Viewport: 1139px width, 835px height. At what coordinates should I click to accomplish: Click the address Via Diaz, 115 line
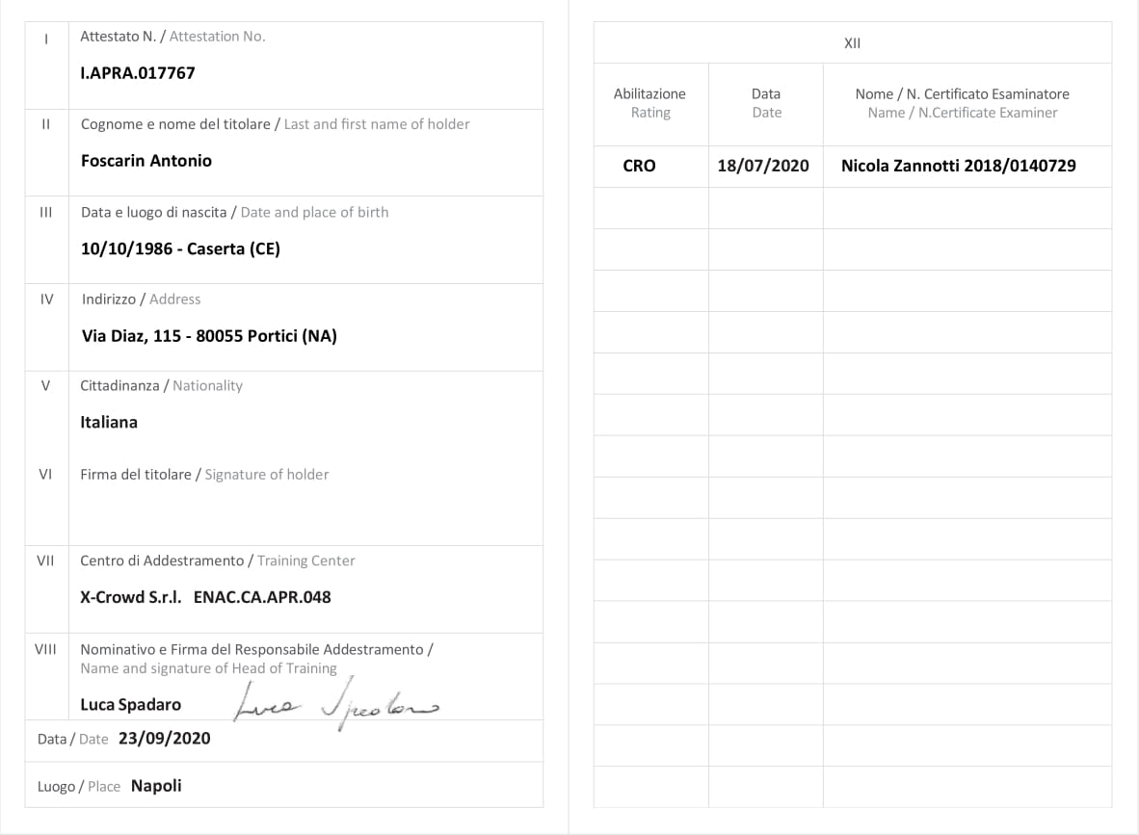[x=209, y=336]
